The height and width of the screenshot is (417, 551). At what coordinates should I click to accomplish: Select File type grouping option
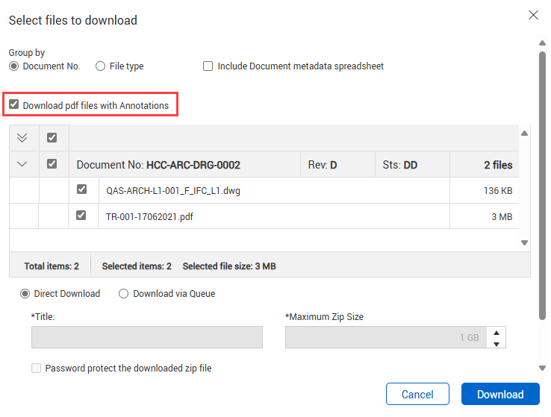pos(101,66)
